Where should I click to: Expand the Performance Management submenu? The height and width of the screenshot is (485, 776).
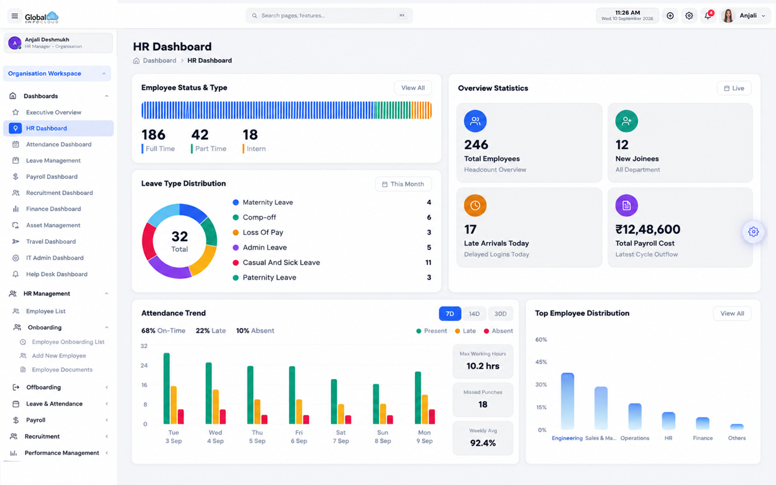[x=106, y=453]
